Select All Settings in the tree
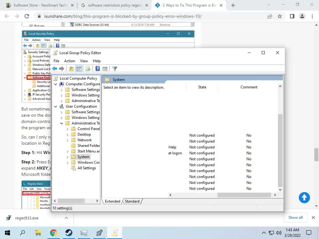This screenshot has height=239, width=319. pos(87,168)
